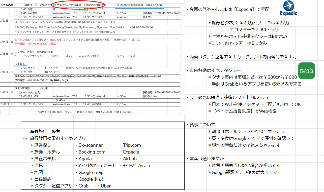Image resolution: width=324 pixels, height=192 pixels.
Task: Select the '合計¥550,000' total cost text
Action: point(123,112)
